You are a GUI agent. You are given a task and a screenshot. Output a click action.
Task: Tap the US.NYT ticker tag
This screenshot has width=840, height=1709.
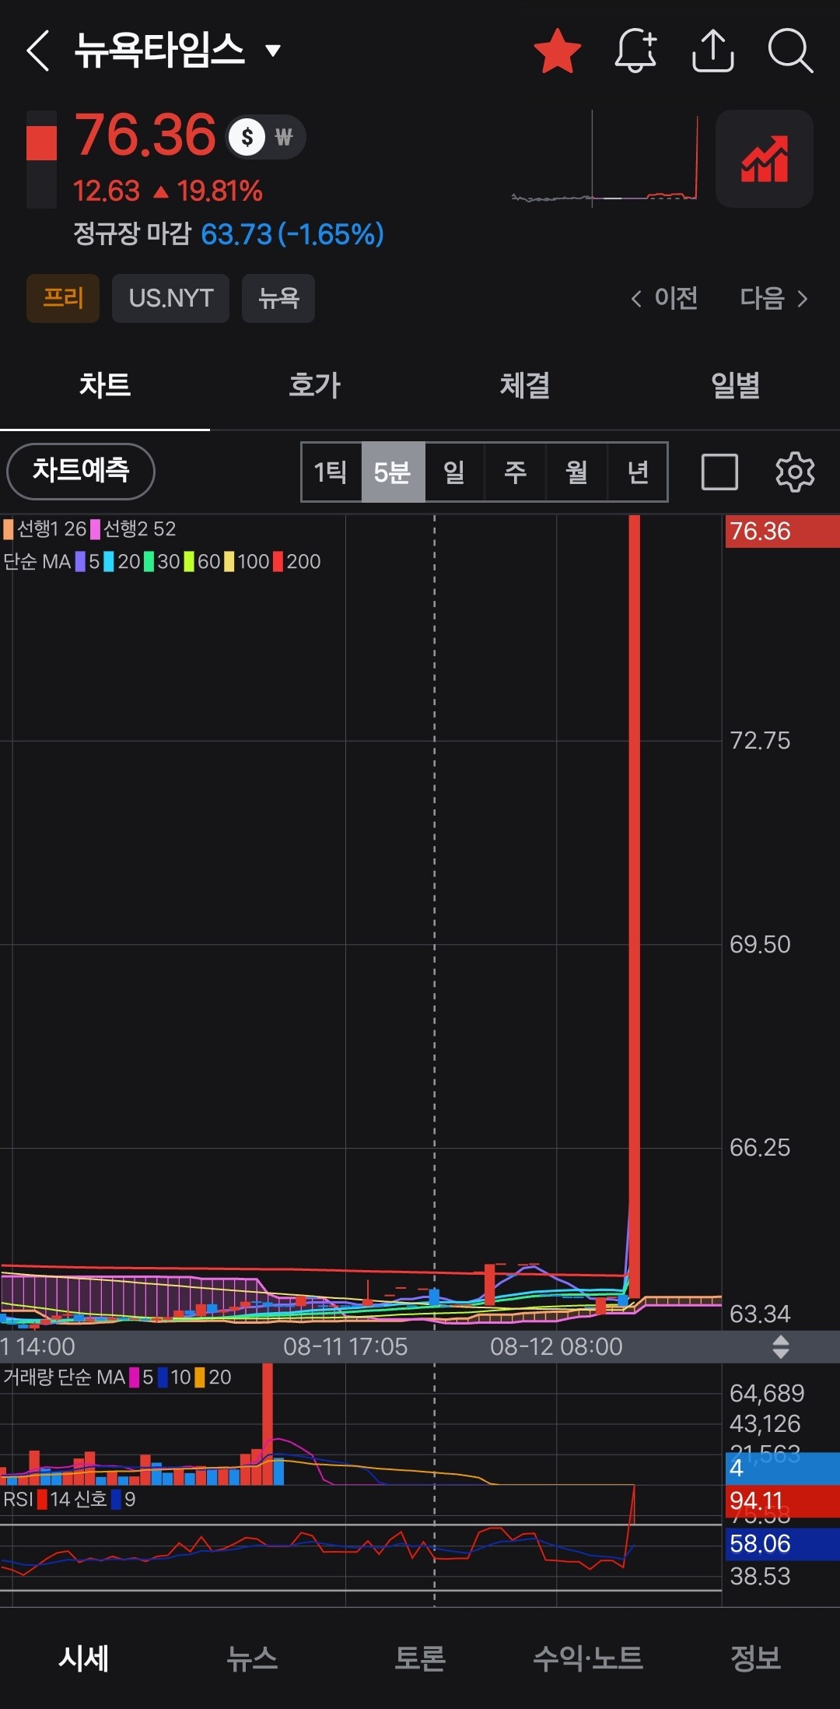[170, 298]
